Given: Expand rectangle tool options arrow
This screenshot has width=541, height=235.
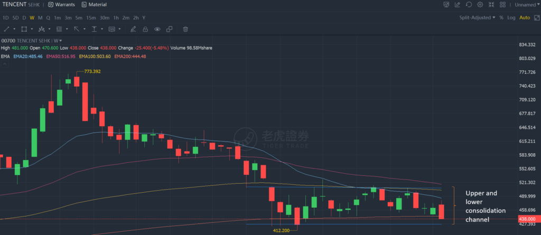Looking at the screenshot, I should pos(32,29).
